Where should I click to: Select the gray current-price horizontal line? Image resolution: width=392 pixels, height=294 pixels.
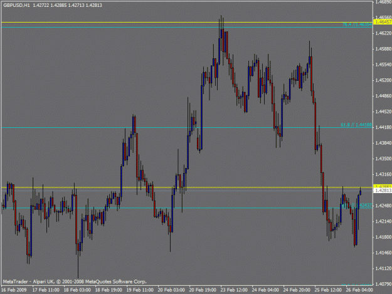coord(187,191)
